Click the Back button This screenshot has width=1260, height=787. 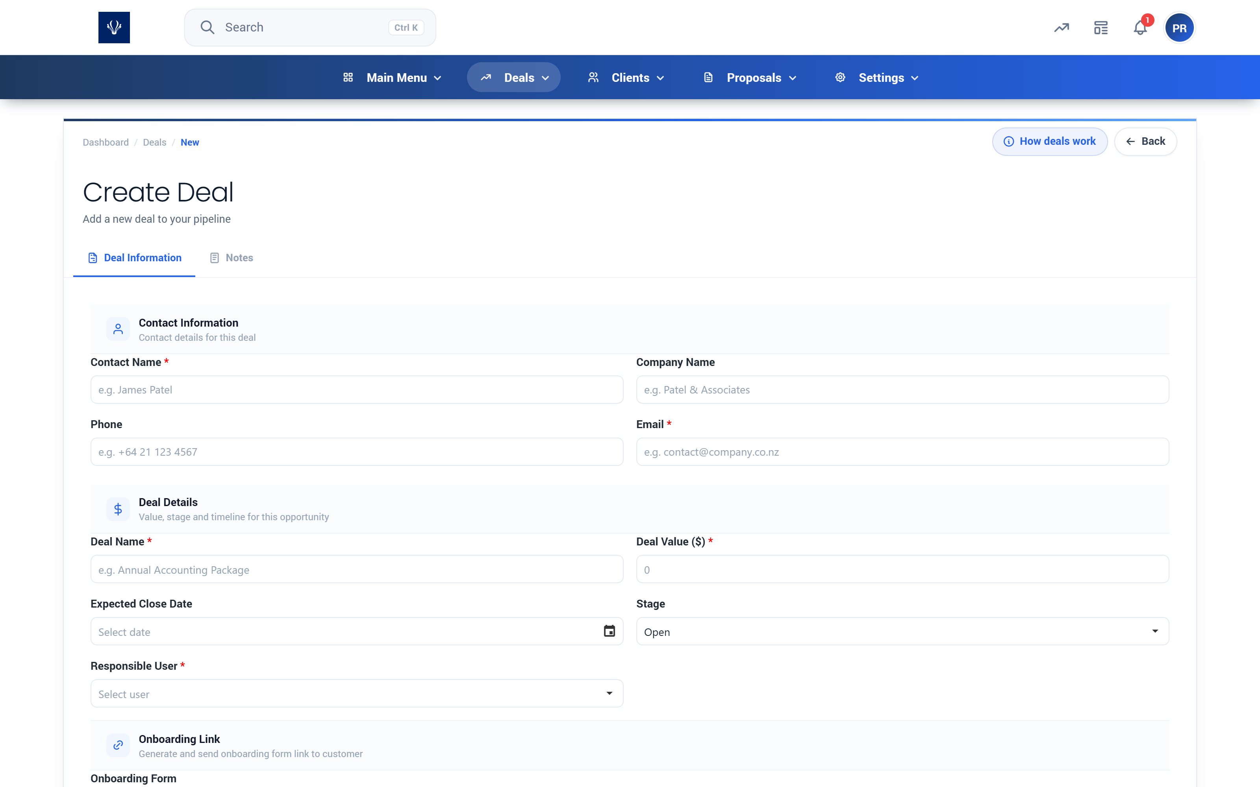coord(1145,142)
